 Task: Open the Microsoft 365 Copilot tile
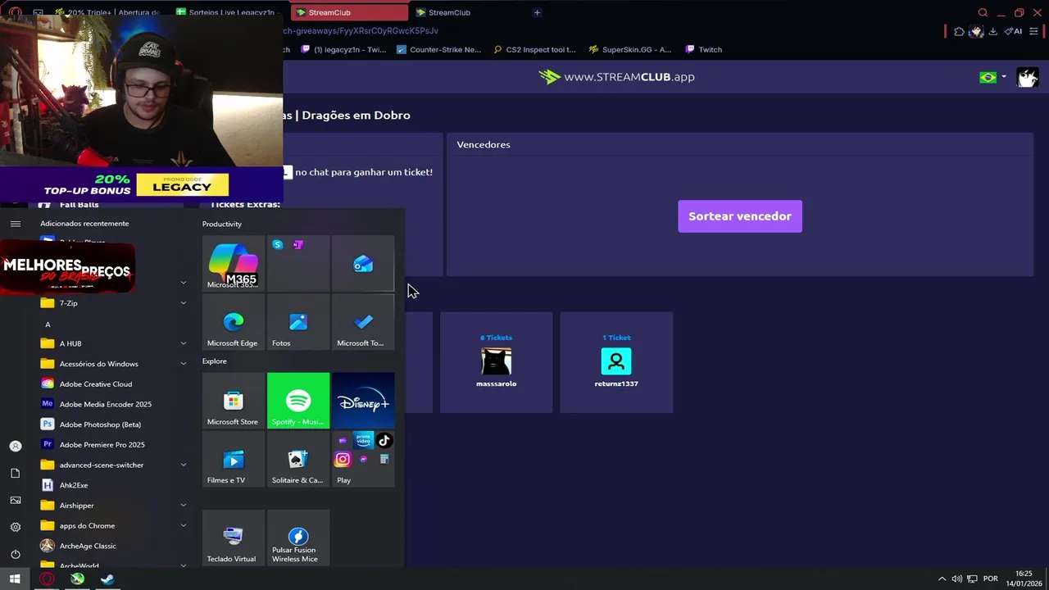pos(234,263)
